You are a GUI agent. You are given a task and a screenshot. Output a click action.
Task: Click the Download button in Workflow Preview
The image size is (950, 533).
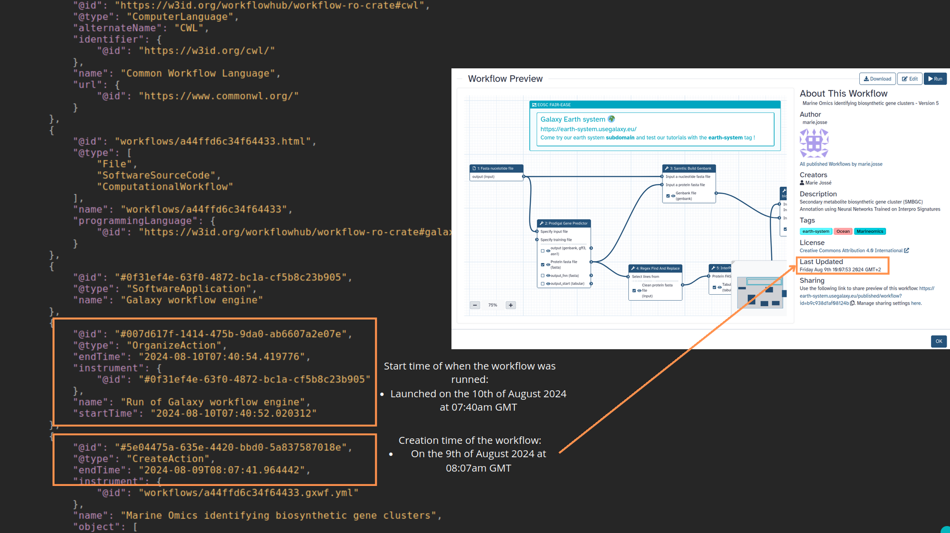[x=877, y=79]
